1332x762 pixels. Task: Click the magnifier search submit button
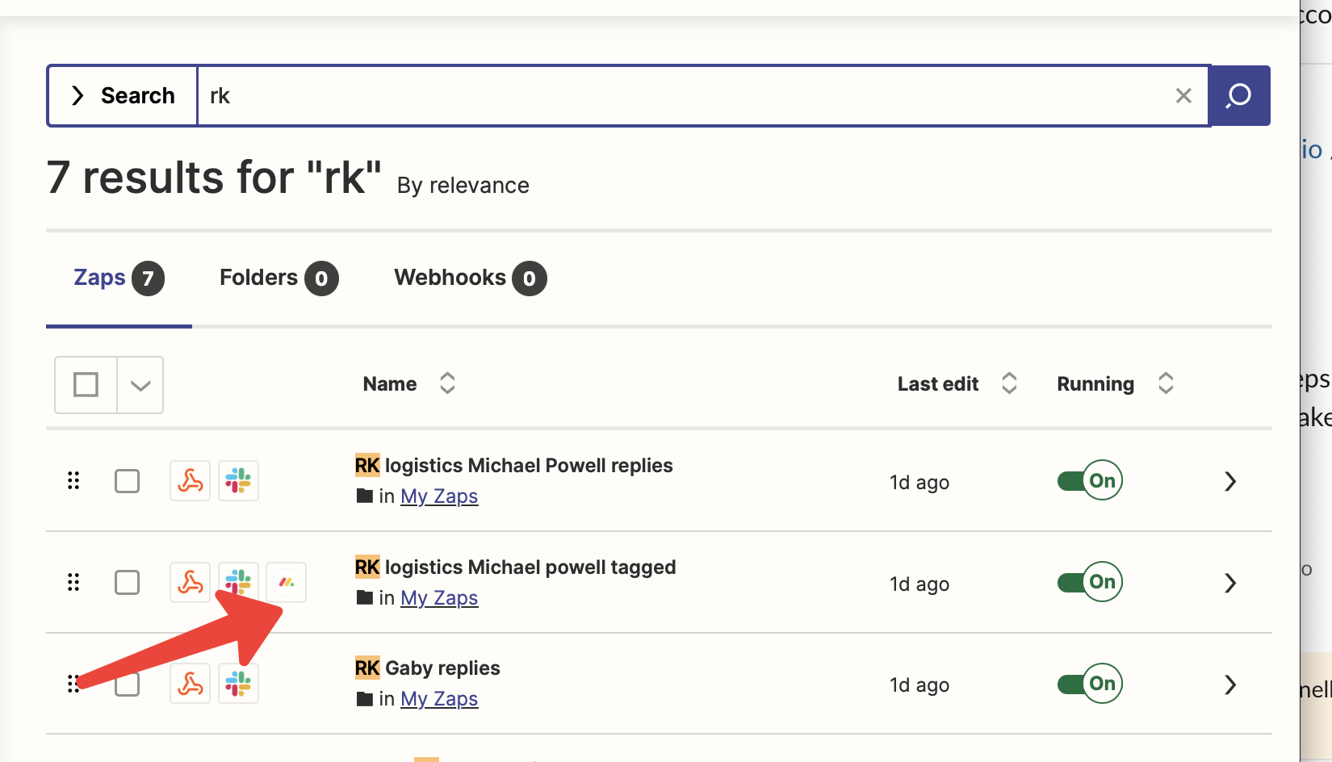1239,96
